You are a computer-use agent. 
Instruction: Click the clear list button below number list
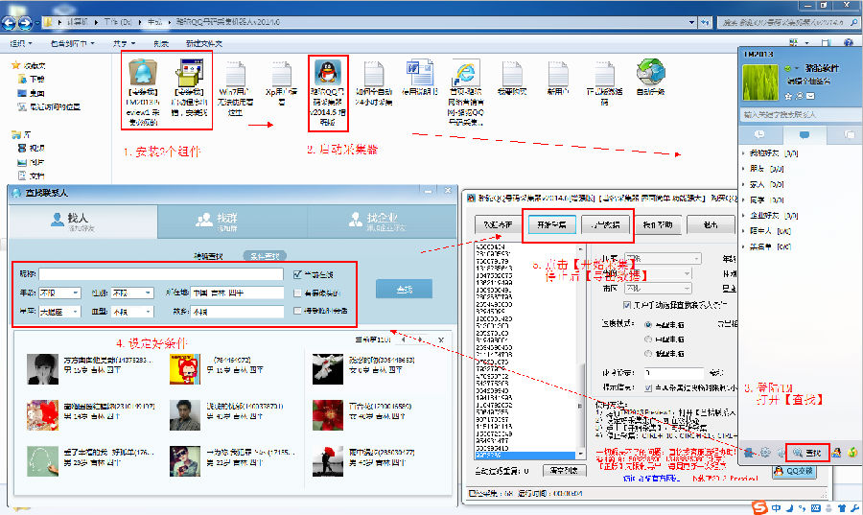564,471
